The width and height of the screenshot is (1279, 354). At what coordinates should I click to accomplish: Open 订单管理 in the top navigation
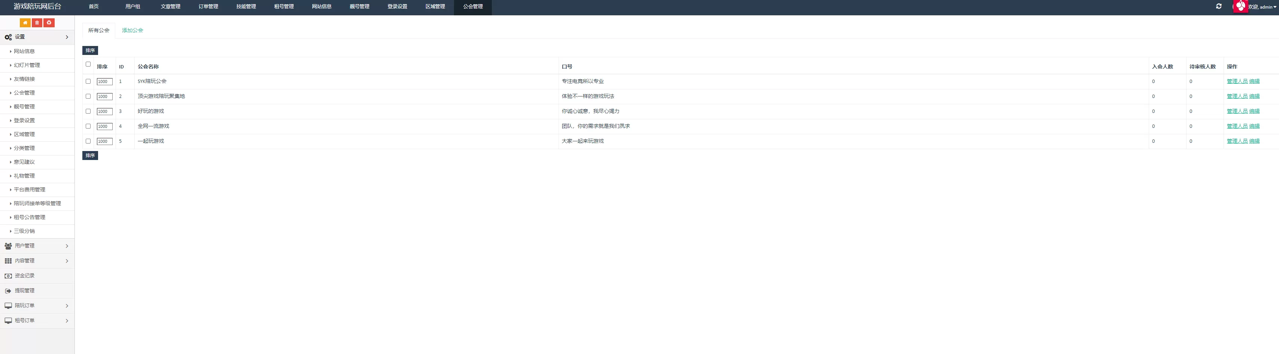(x=208, y=6)
